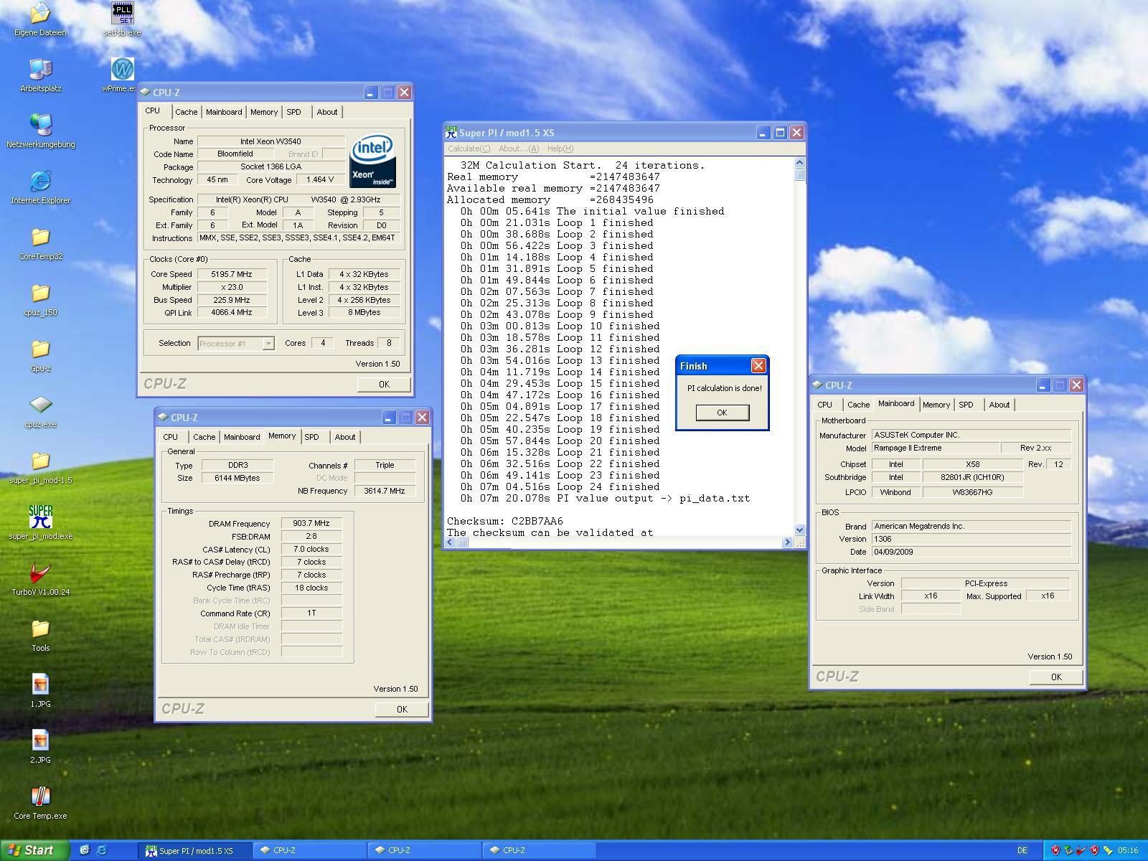Viewport: 1148px width, 861px height.
Task: Switch to the Cache tab in the CPU window
Action: click(x=186, y=112)
